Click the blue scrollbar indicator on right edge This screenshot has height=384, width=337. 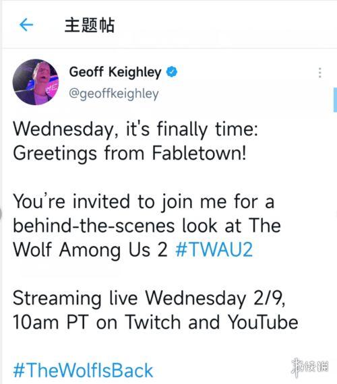point(335,100)
